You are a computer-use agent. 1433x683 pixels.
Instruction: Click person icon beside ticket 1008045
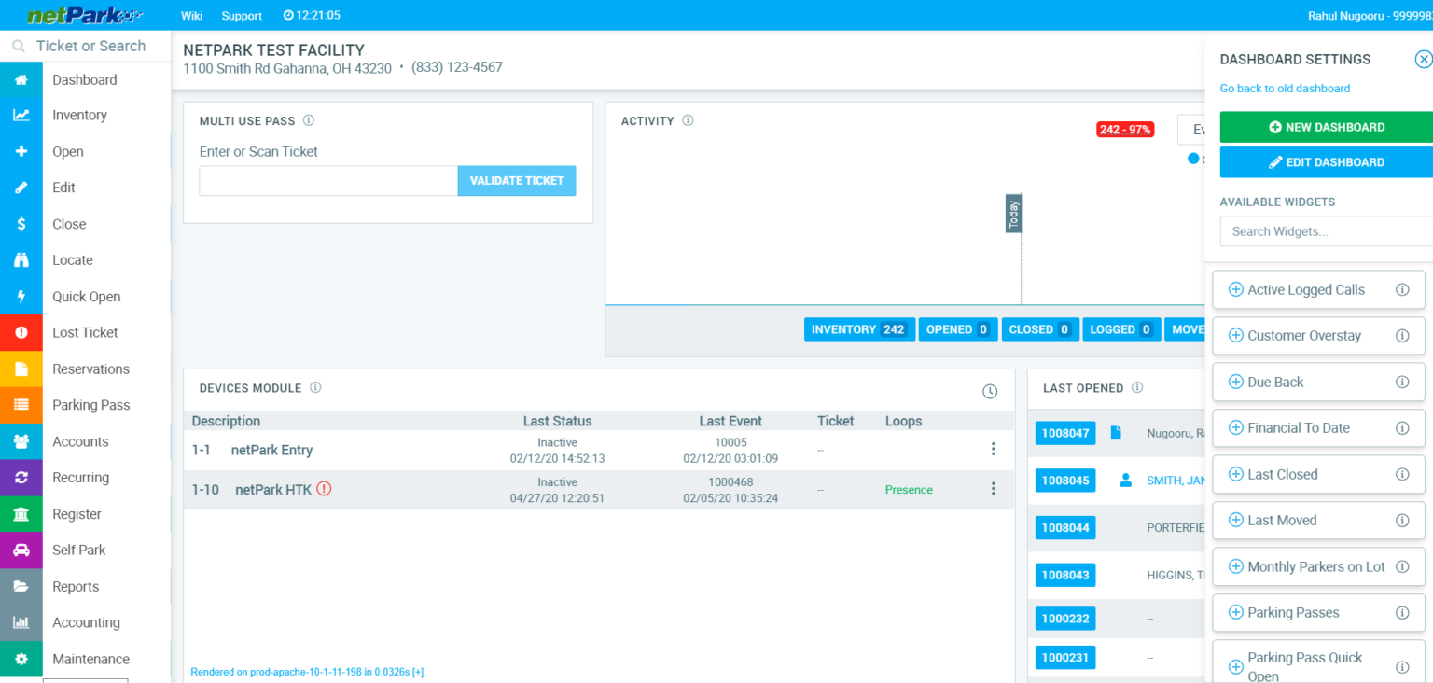(1125, 480)
